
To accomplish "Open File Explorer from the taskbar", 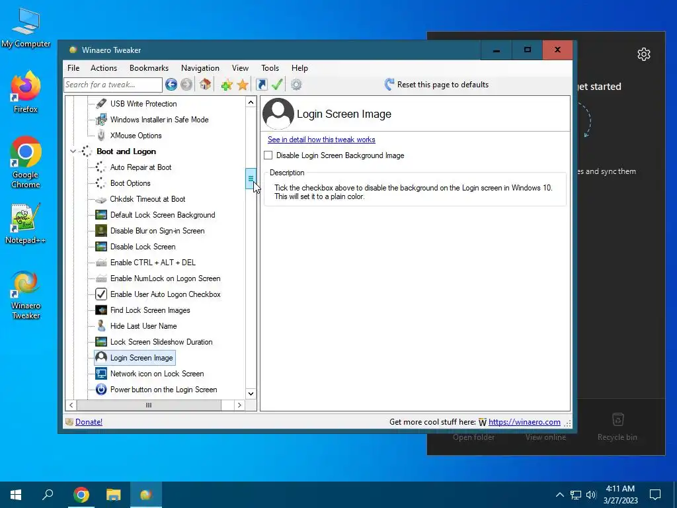I will 114,495.
